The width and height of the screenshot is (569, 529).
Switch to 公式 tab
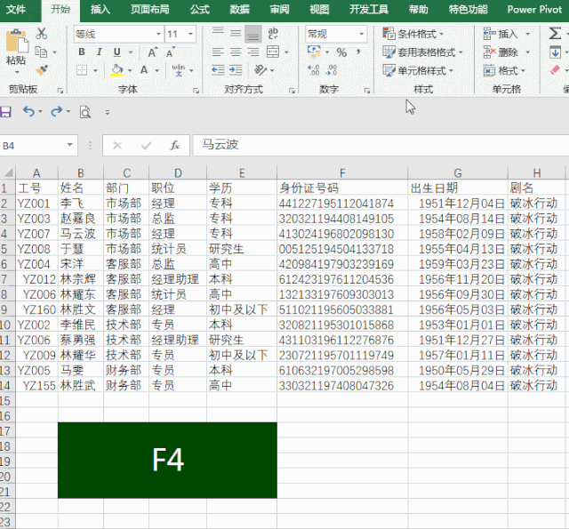(200, 10)
